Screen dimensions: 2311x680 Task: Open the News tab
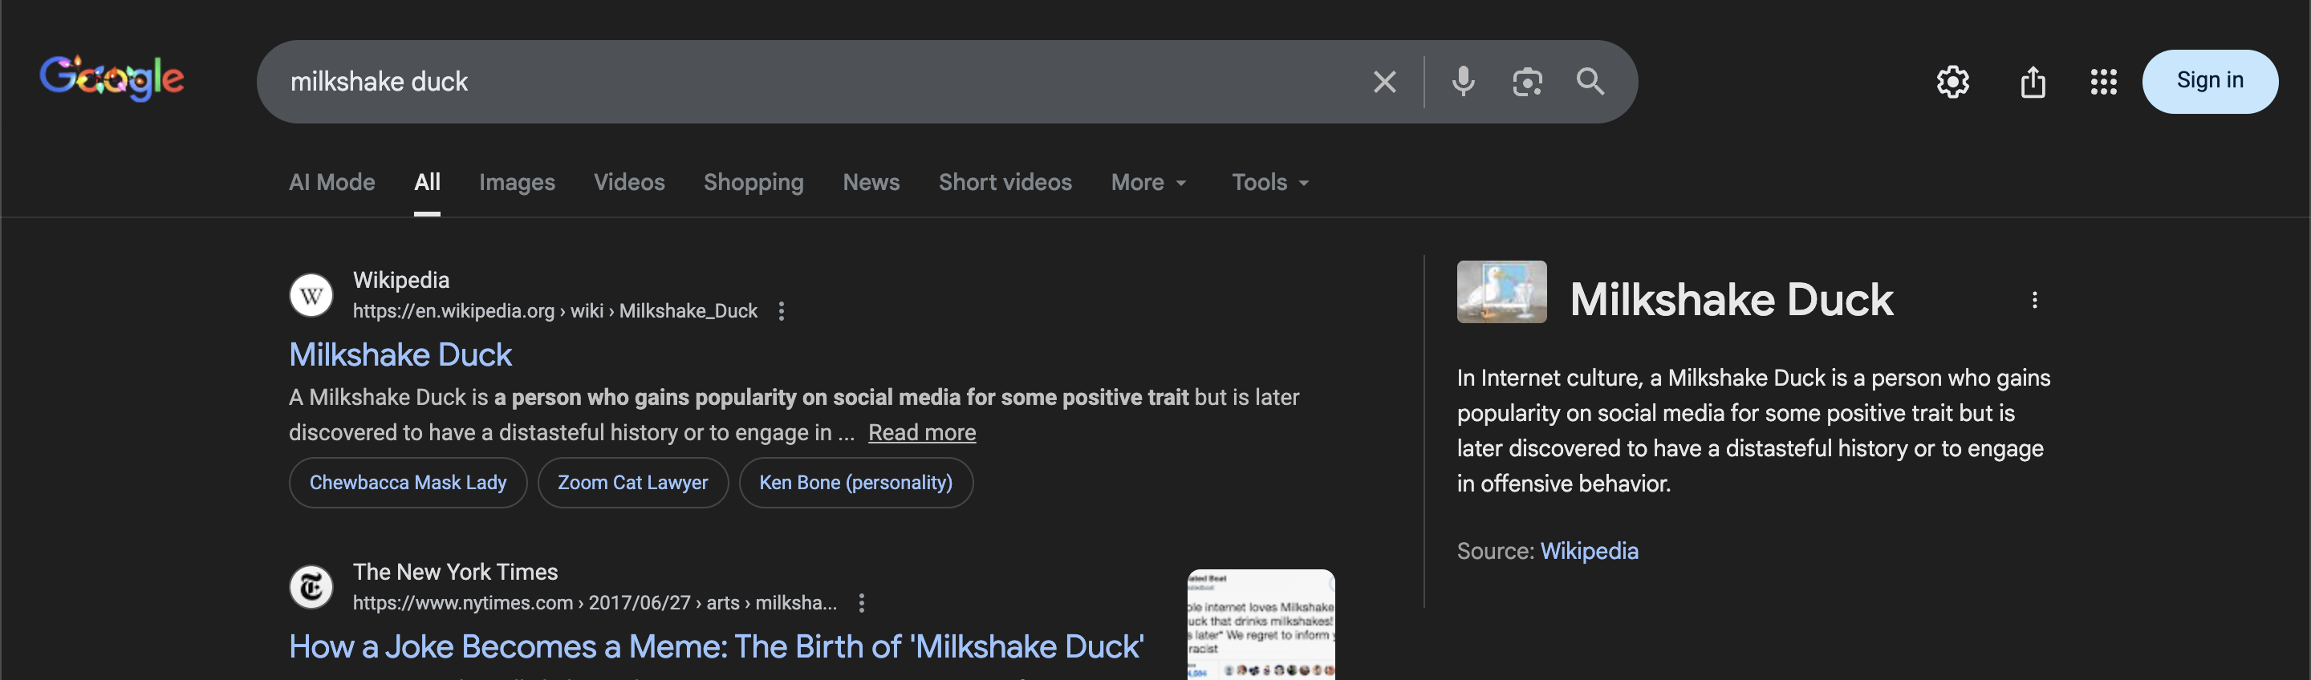point(871,182)
